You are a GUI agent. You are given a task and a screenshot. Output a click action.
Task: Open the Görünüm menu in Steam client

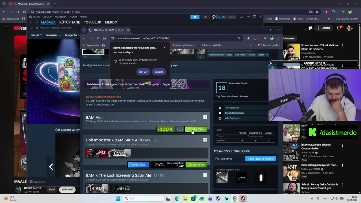point(47,17)
